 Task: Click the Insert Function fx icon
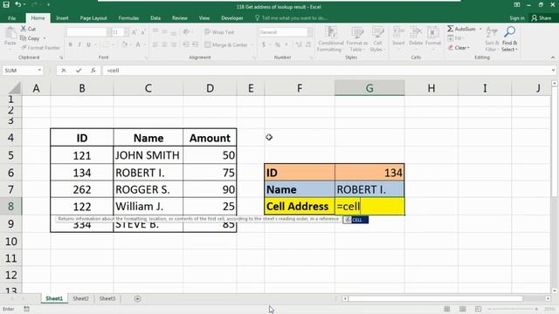pyautogui.click(x=93, y=71)
